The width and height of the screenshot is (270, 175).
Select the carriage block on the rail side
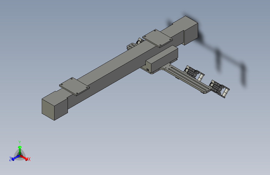pos(162,59)
